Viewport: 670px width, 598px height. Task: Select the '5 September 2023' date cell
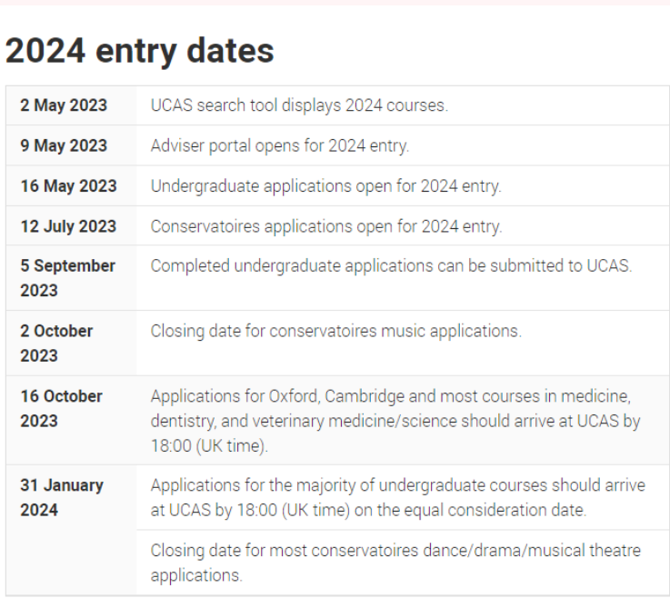click(x=71, y=278)
